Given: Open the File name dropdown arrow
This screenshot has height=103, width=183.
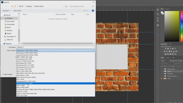Looking at the screenshot, I should (x=94, y=47).
